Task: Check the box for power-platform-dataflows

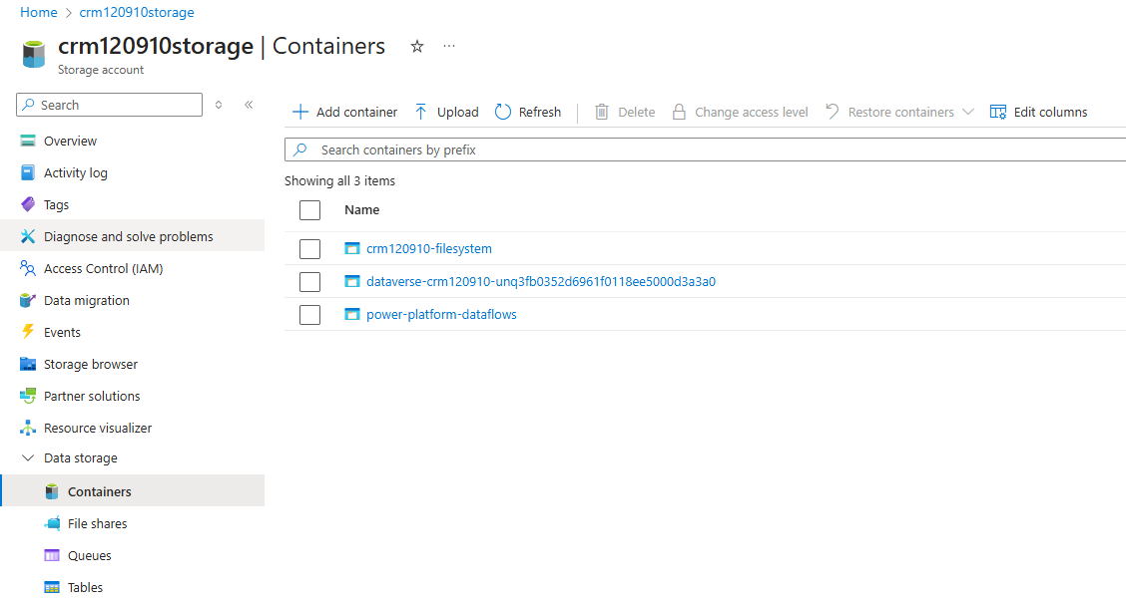Action: click(309, 315)
